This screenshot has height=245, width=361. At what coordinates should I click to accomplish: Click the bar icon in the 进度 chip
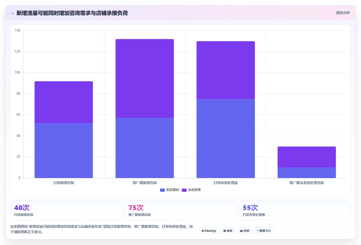[241, 231]
